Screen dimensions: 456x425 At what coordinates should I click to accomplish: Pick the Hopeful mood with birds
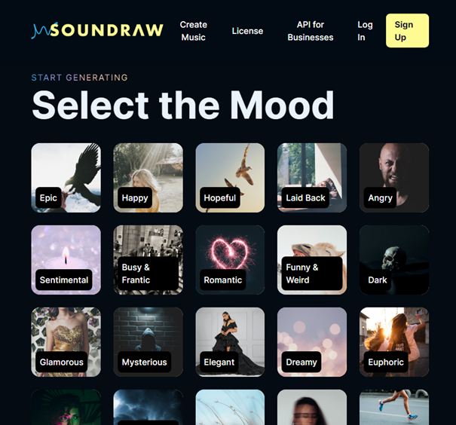click(230, 178)
